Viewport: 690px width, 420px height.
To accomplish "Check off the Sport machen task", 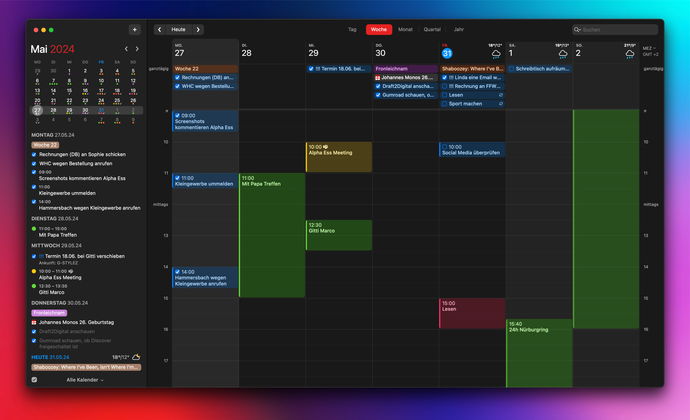I will (x=445, y=103).
